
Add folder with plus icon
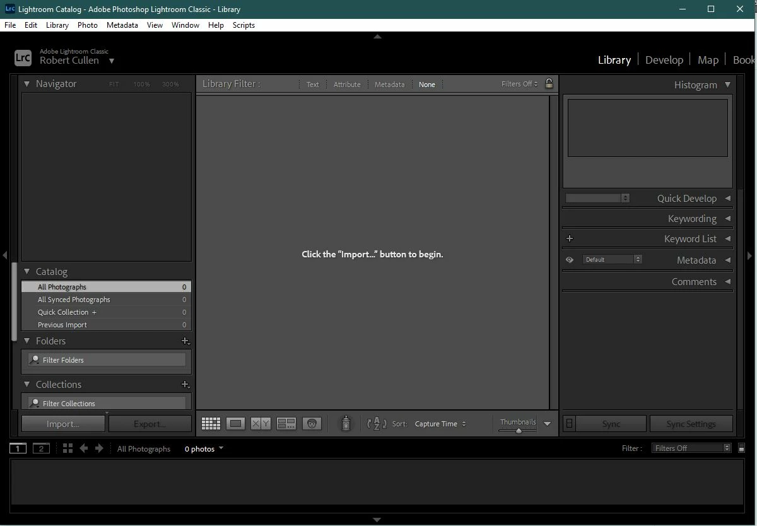click(185, 341)
